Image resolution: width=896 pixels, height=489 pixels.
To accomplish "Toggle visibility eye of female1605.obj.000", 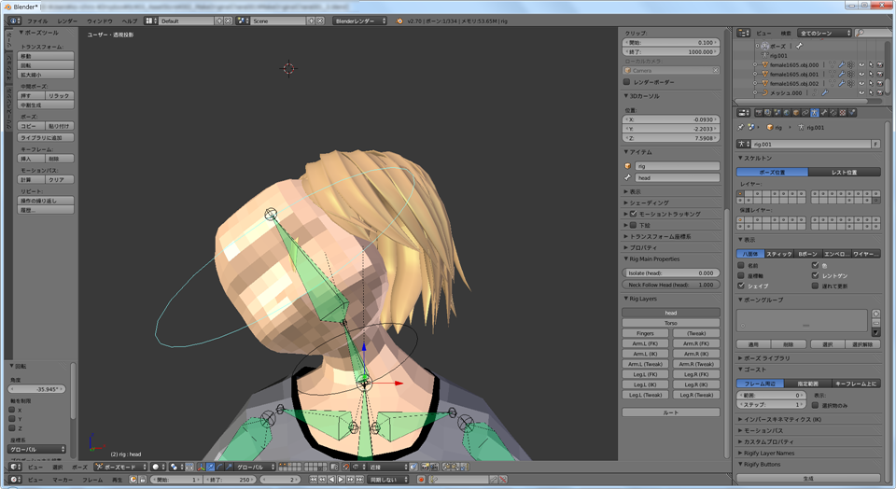I will [x=861, y=64].
